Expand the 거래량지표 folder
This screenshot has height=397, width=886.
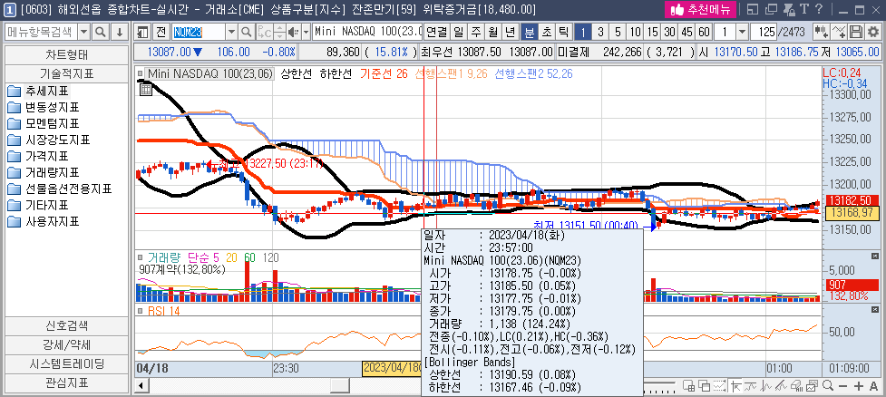(x=43, y=173)
